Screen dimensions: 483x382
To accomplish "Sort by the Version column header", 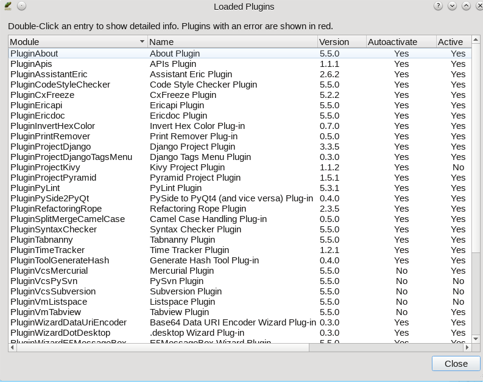I will coord(341,42).
